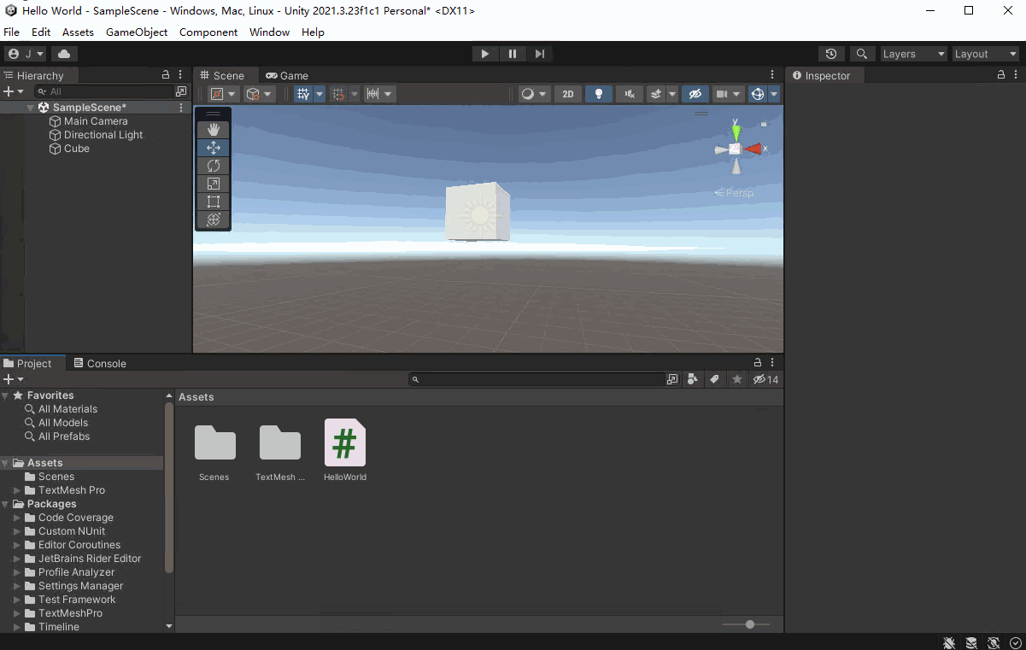Select the TextMesh folder in asset grid
The image size is (1026, 650).
tap(280, 451)
